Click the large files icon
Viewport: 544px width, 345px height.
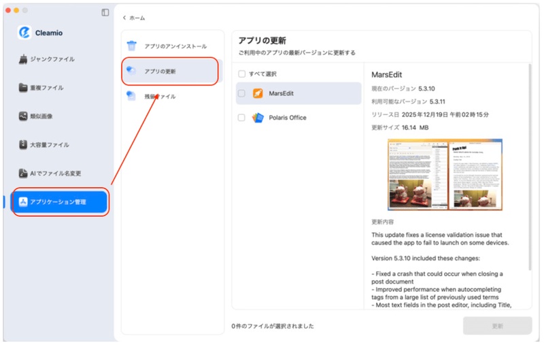pos(23,144)
